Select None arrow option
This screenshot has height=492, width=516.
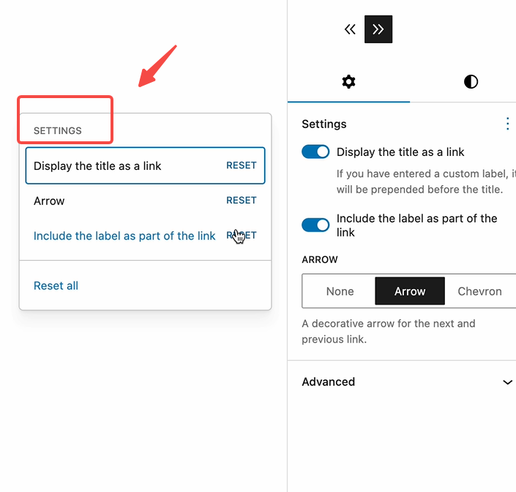click(340, 291)
